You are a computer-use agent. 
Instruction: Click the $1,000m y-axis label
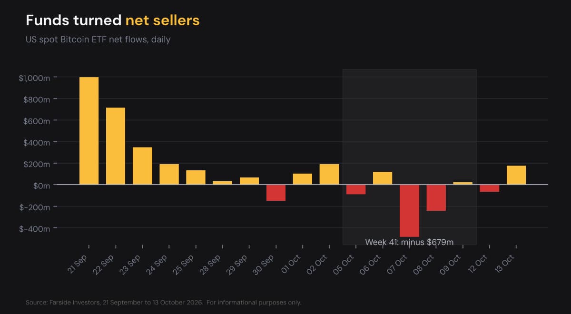point(34,78)
